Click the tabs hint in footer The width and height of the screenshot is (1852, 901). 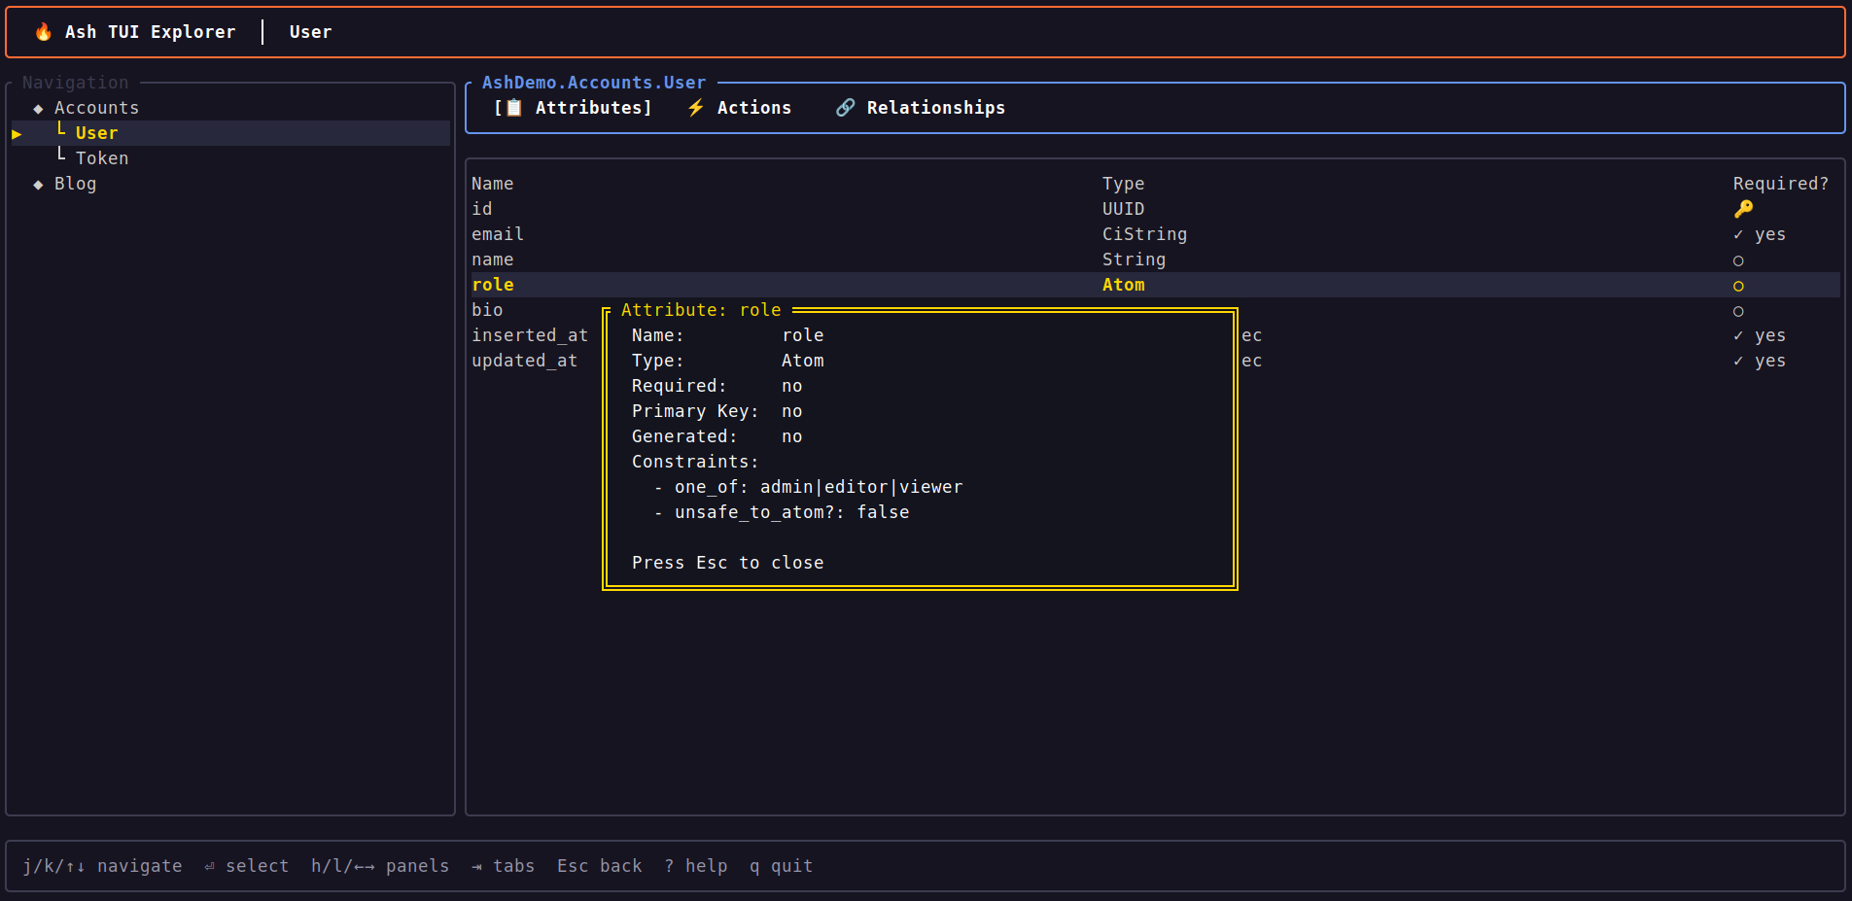click(x=503, y=866)
